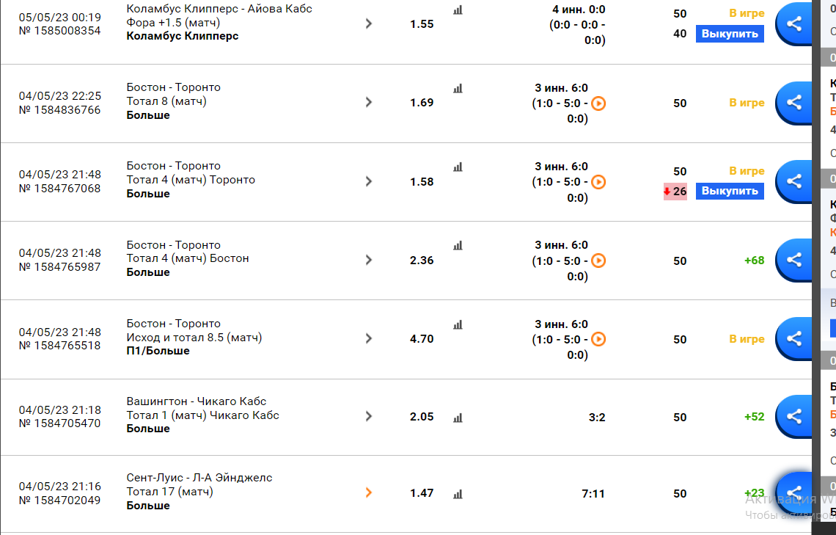Expand the Тотал 4 Торонто bet details
The width and height of the screenshot is (836, 535).
coord(368,181)
